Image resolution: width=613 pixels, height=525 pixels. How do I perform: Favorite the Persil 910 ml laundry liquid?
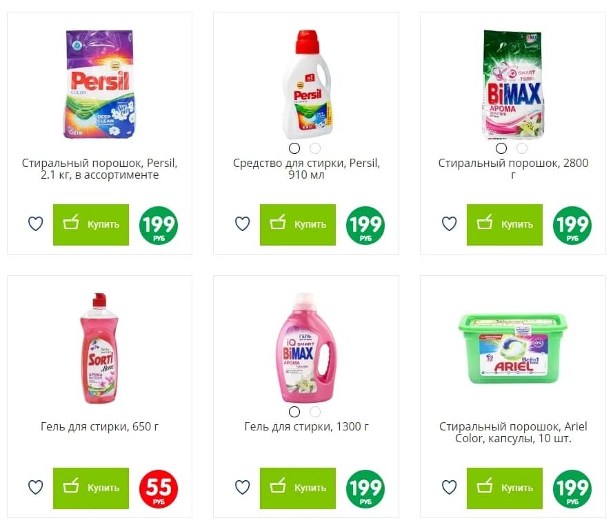coord(243,224)
